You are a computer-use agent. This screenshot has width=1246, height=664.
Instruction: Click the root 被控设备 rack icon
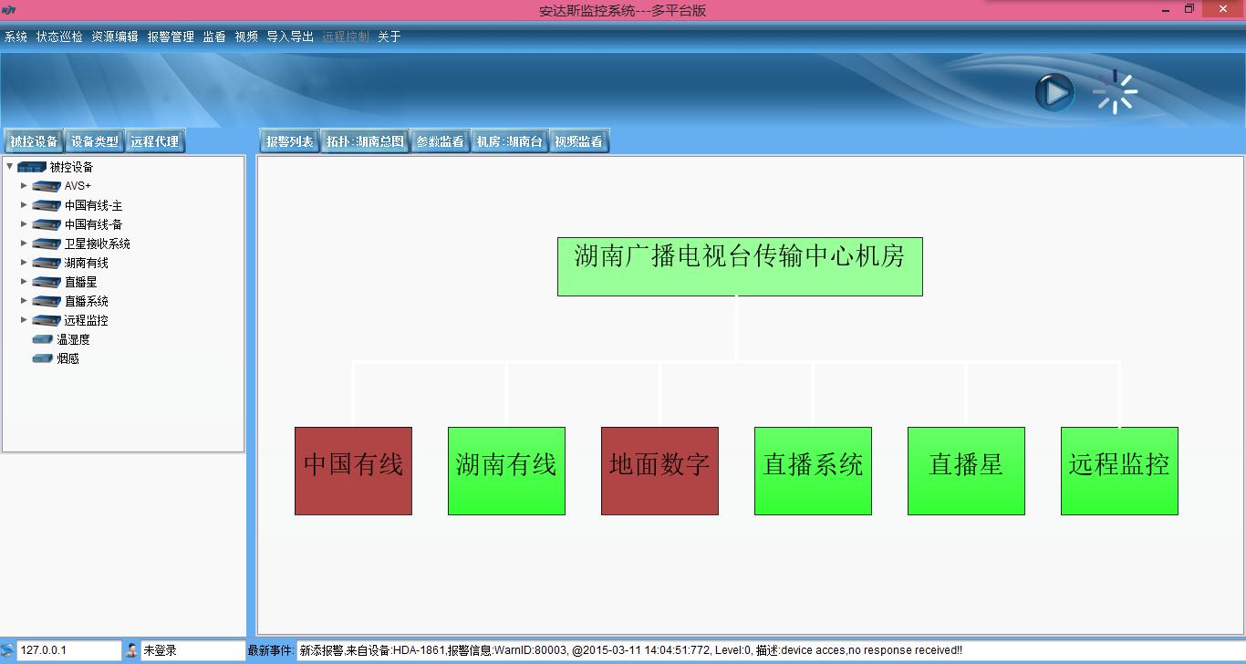pyautogui.click(x=32, y=167)
